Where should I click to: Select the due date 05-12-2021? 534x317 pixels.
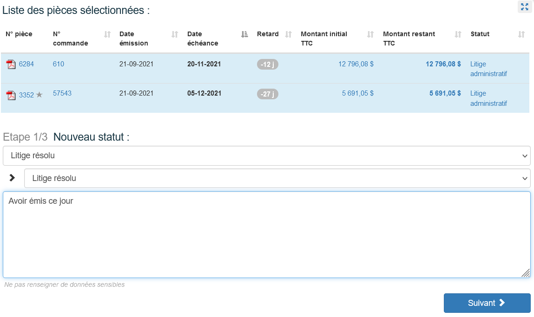click(204, 93)
